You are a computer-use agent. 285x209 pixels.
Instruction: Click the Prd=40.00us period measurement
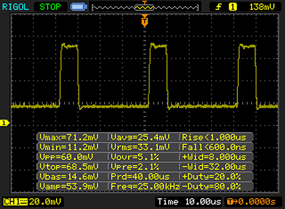pyautogui.click(x=140, y=177)
